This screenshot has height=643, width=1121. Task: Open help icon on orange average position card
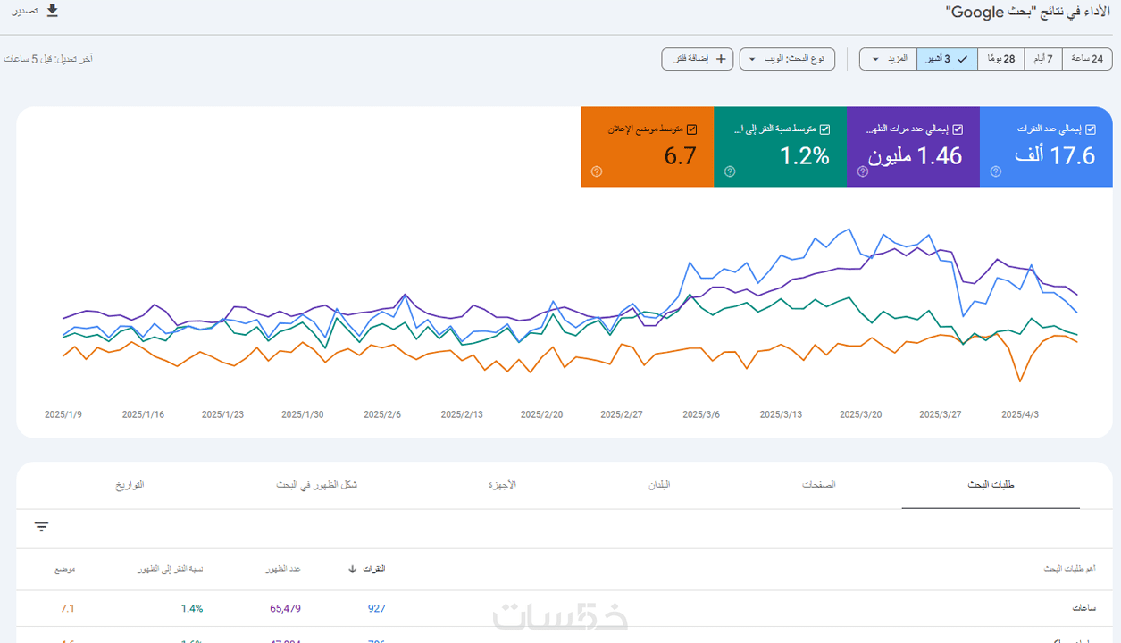tap(597, 171)
